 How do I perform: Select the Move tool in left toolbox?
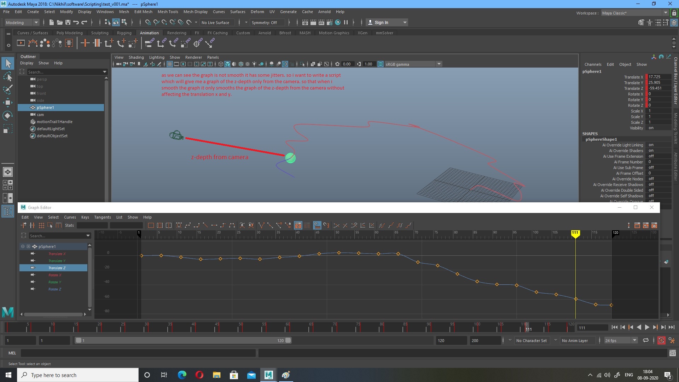click(x=7, y=103)
